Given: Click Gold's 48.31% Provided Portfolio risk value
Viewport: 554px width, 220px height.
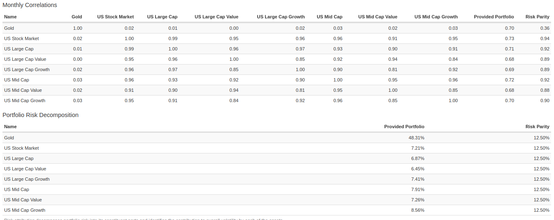Looking at the screenshot, I should pyautogui.click(x=416, y=138).
